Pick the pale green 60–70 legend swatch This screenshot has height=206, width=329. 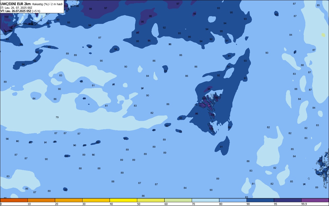click(178, 200)
